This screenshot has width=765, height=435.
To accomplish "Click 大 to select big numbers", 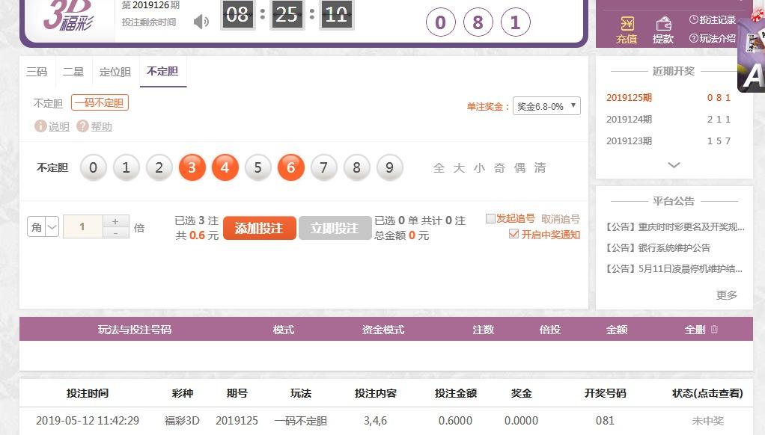I will click(x=459, y=168).
